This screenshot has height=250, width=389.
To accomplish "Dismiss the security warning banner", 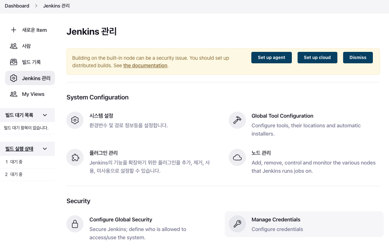I will tap(358, 58).
